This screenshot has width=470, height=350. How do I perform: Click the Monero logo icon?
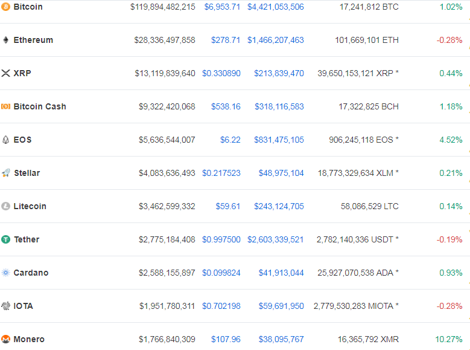pyautogui.click(x=5, y=339)
